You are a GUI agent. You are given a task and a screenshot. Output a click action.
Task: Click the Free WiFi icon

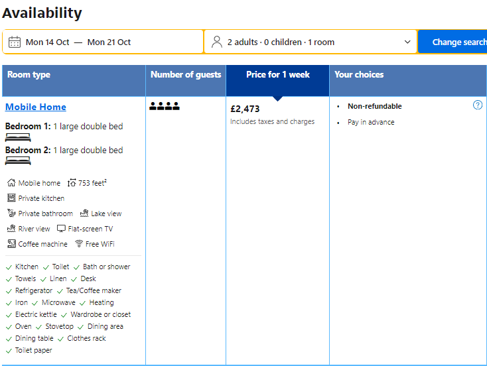[x=79, y=244]
